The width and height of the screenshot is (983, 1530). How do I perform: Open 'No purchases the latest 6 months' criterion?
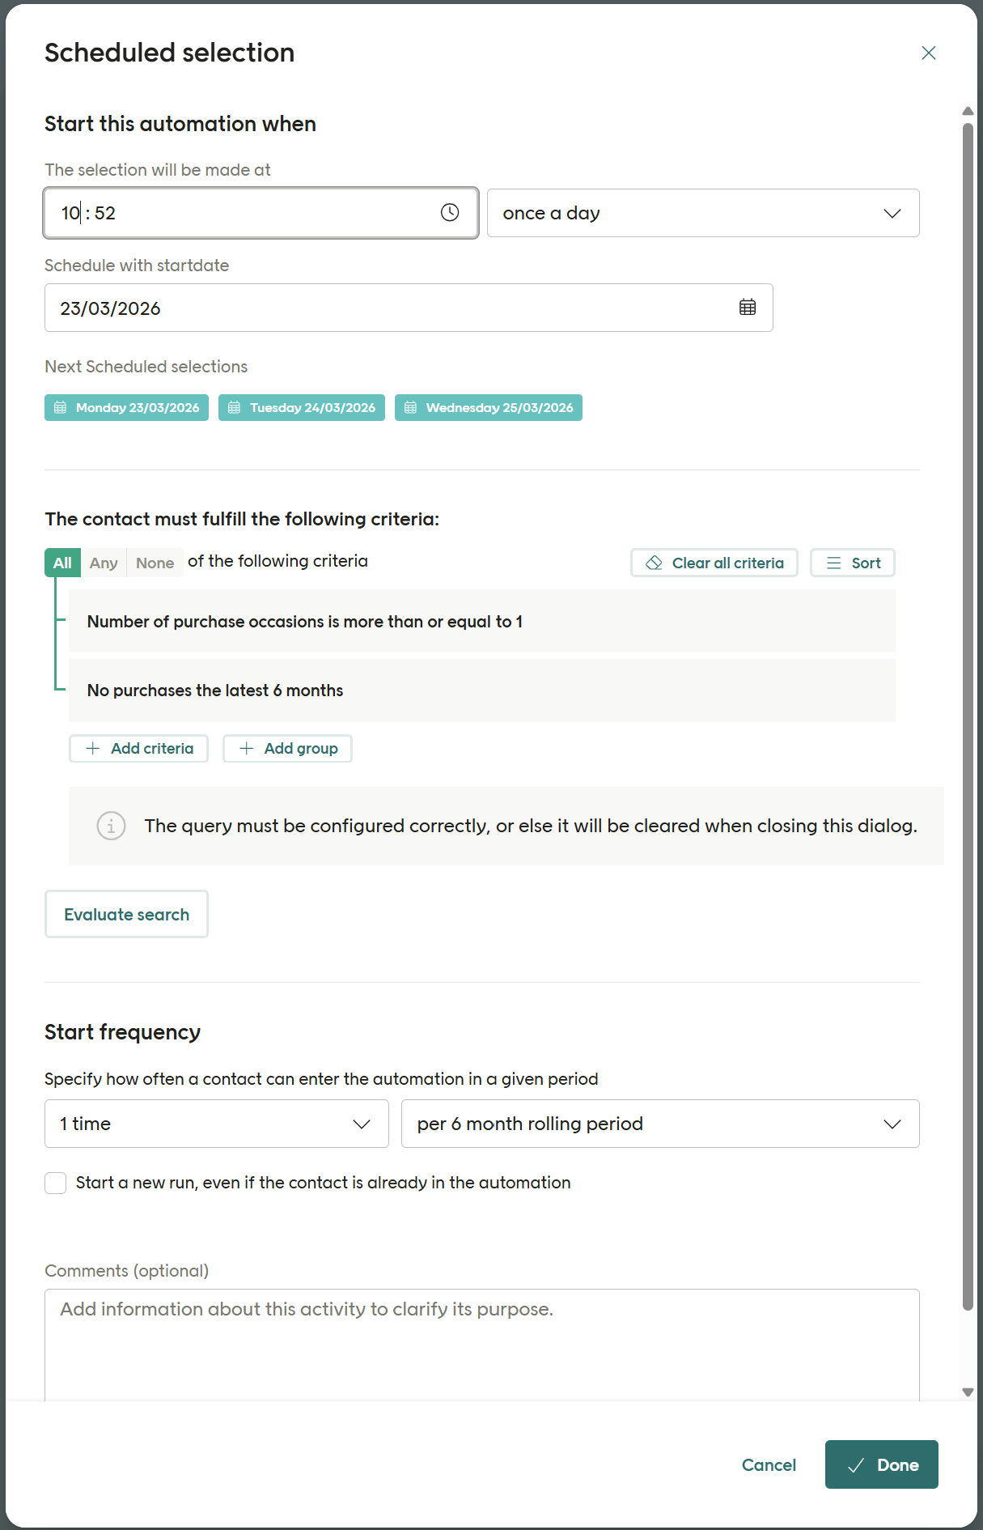(481, 691)
